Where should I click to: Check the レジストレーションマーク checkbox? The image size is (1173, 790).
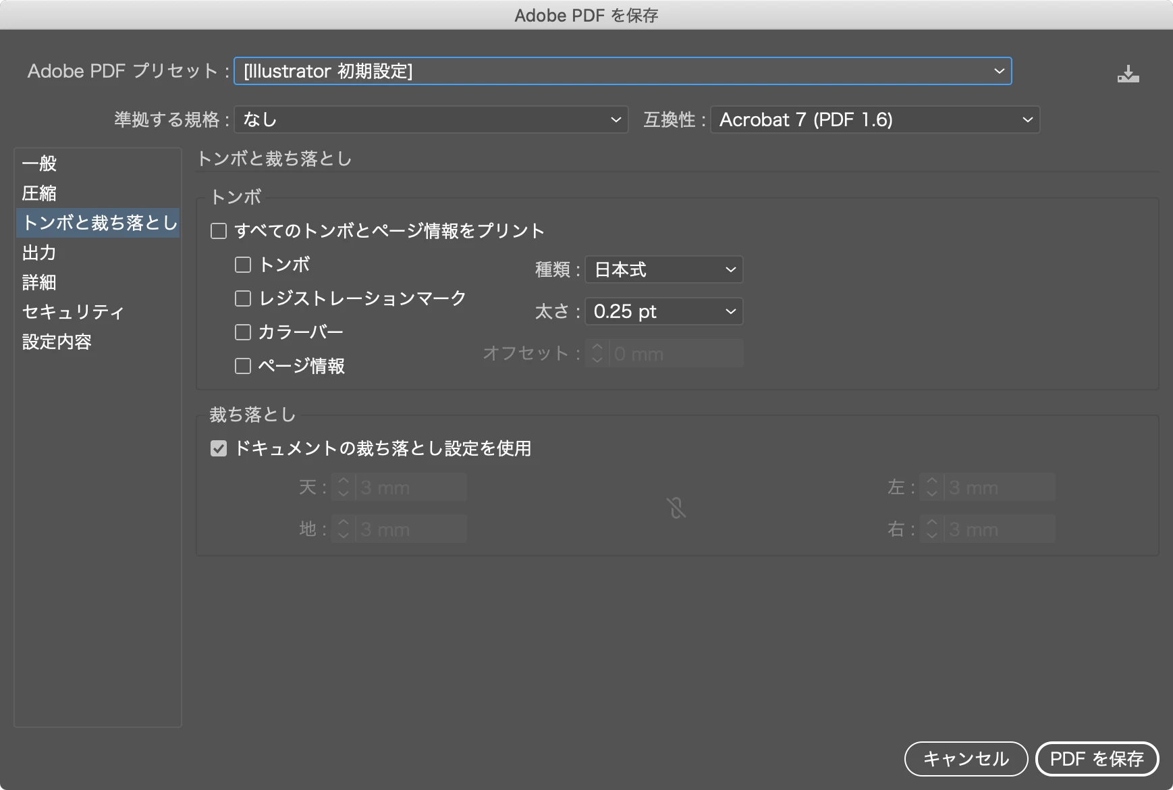(x=243, y=298)
